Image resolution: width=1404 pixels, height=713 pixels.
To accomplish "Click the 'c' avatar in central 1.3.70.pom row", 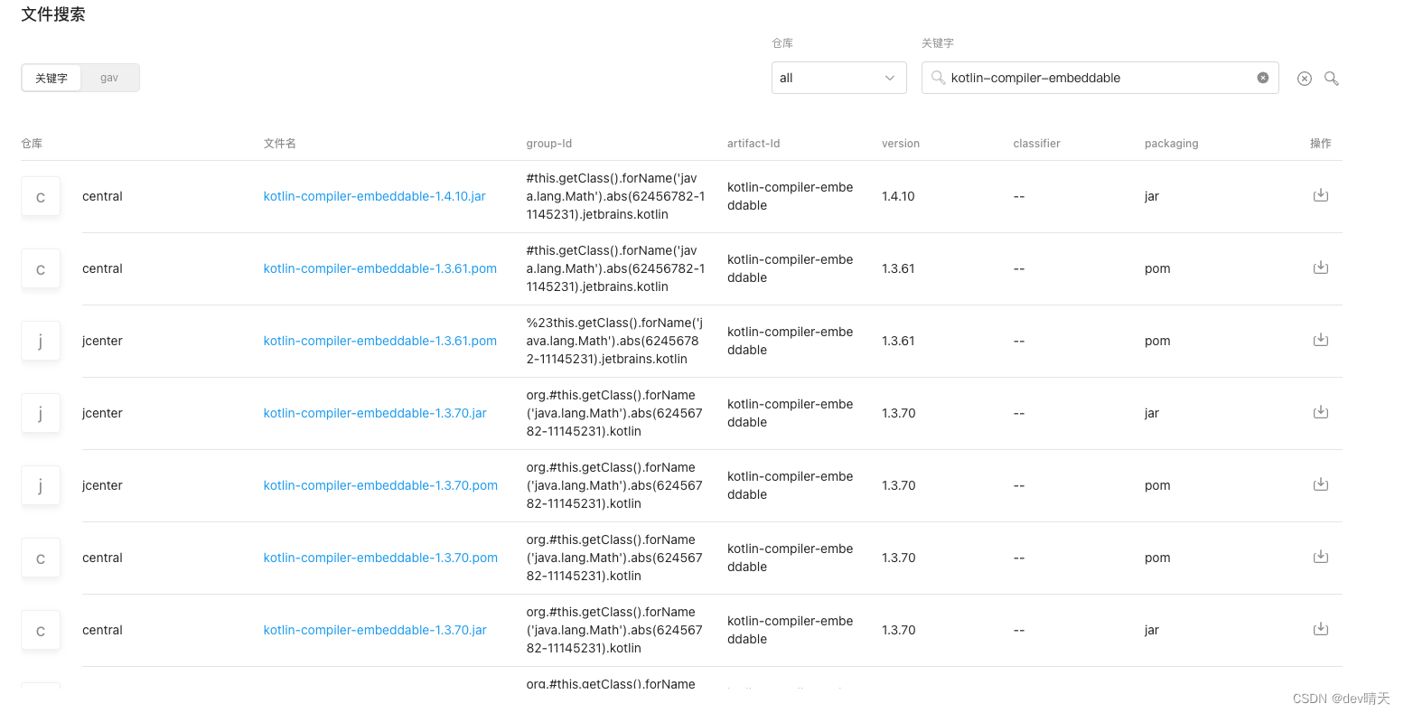I will pyautogui.click(x=41, y=558).
